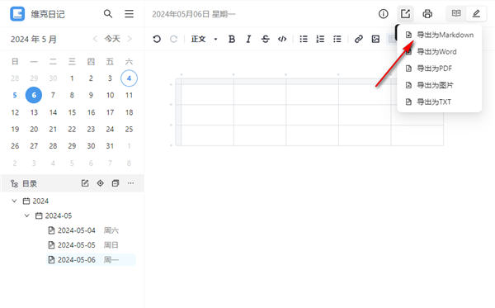The height and width of the screenshot is (308, 495).
Task: Switch to reading mode view
Action: point(456,13)
